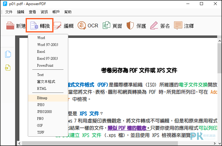Pick Text from the convert menu

[48, 75]
